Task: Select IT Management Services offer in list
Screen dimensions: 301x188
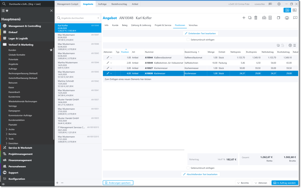Action: point(78,130)
